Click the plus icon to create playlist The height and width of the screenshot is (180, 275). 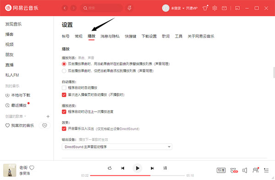[48, 116]
